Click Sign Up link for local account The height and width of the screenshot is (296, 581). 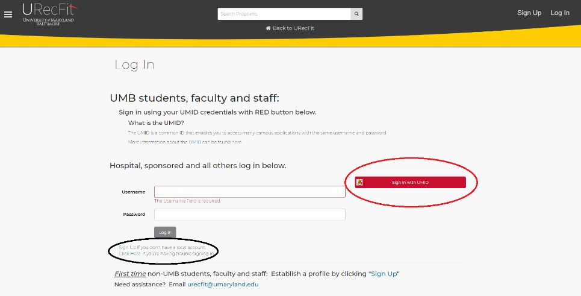127,247
